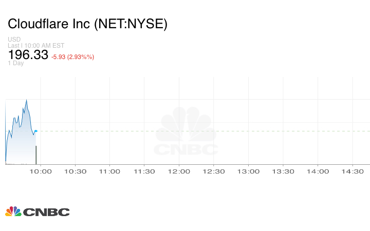This screenshot has height=231, width=370.
Task: Click the 1 Day range label
Action: [16, 63]
